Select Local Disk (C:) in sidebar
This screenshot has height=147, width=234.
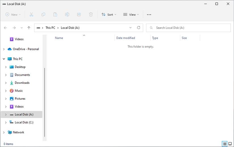(24, 122)
